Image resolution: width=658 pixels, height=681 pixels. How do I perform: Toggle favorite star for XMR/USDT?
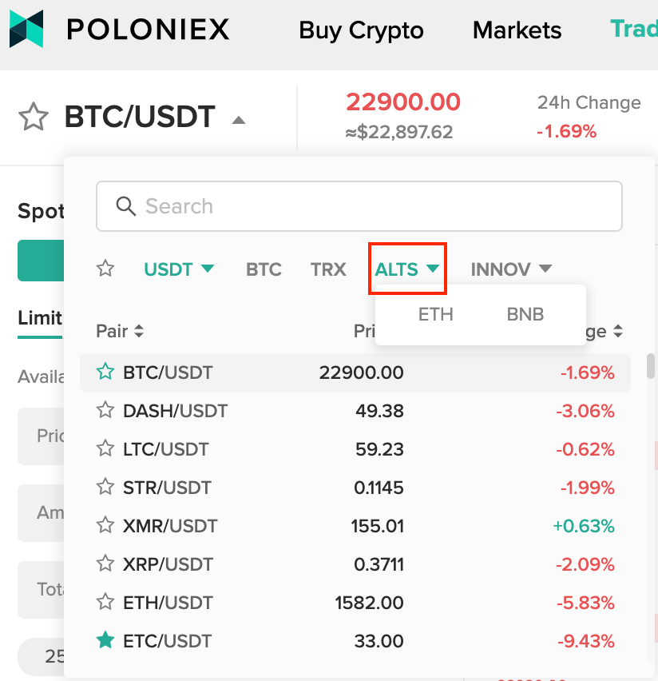pyautogui.click(x=105, y=525)
